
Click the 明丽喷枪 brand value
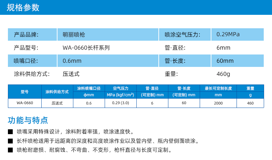(74, 34)
